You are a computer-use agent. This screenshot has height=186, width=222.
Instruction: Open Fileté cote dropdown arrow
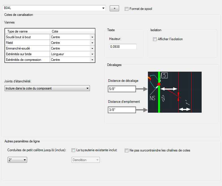[92, 43]
